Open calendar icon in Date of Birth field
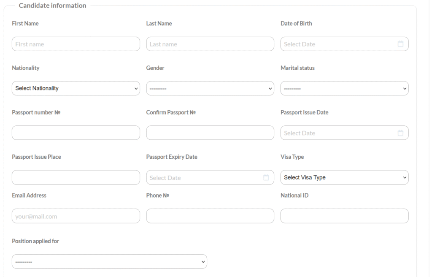The height and width of the screenshot is (277, 432). [400, 44]
